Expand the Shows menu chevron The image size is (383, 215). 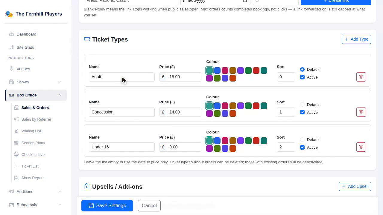point(60,82)
